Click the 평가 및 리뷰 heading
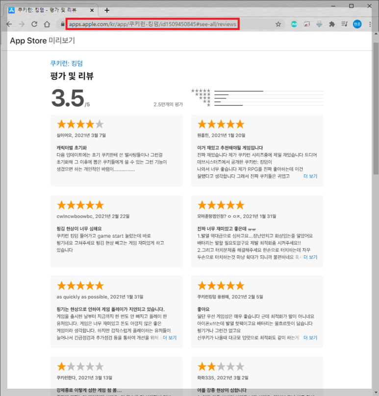This screenshot has height=396, width=379. 72,76
